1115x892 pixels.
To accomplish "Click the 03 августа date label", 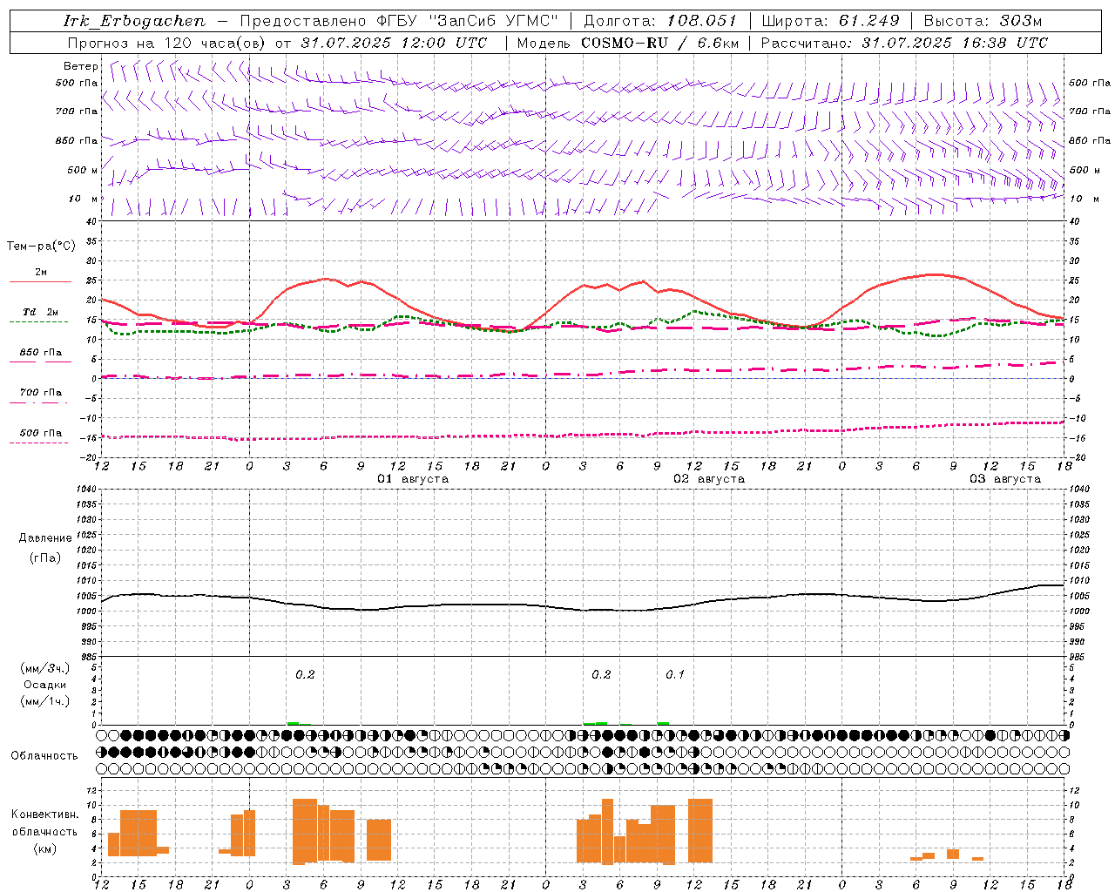I will pyautogui.click(x=1004, y=478).
